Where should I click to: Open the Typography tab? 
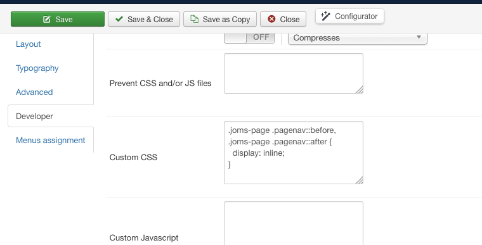[37, 68]
